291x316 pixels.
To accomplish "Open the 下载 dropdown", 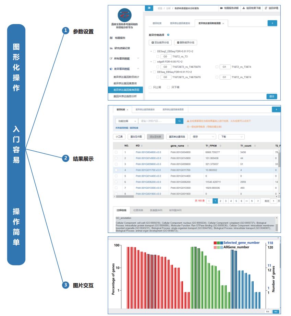I will (232, 137).
